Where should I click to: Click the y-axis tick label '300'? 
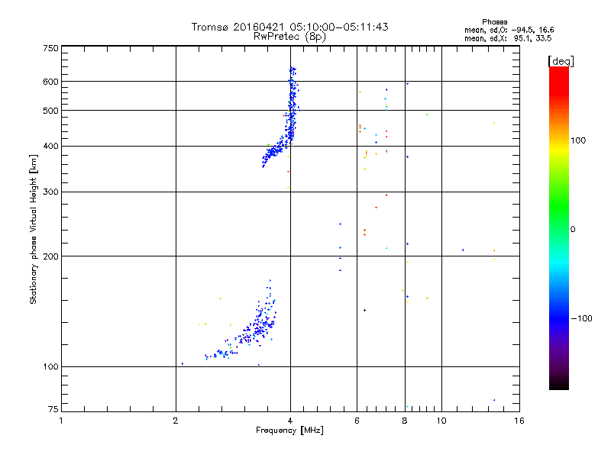[x=50, y=192]
